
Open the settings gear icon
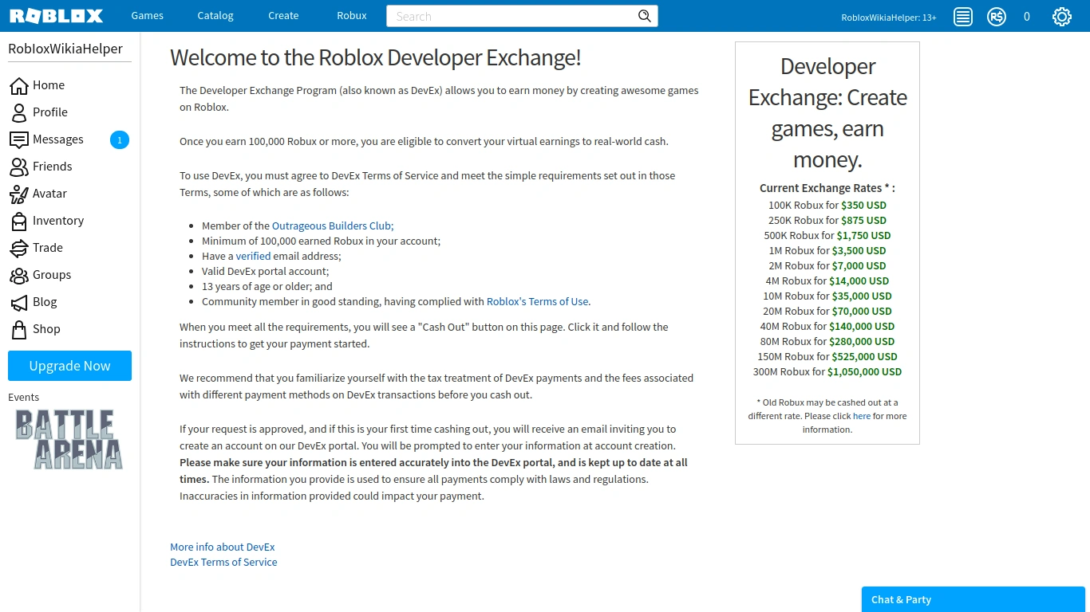1061,16
